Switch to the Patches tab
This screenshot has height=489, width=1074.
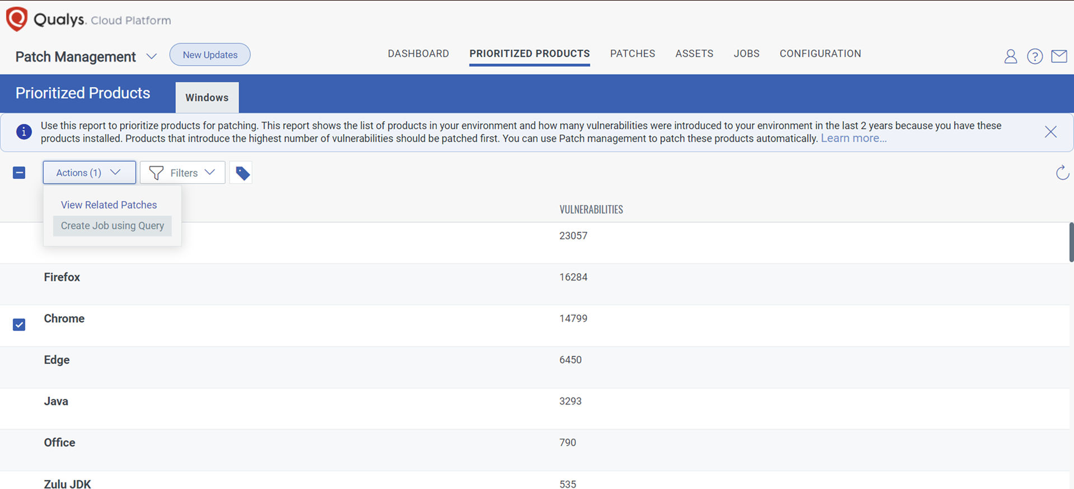point(633,54)
